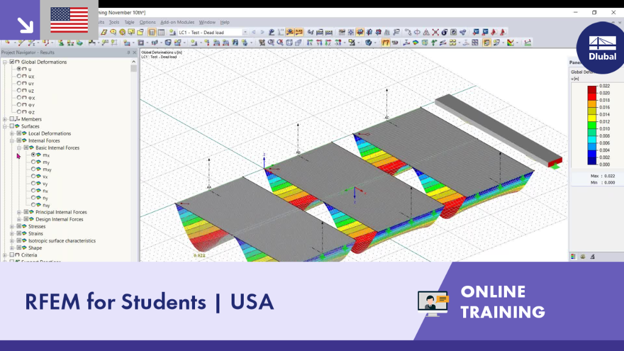Click the red swatch in the color legend
The width and height of the screenshot is (624, 351).
pyautogui.click(x=592, y=96)
